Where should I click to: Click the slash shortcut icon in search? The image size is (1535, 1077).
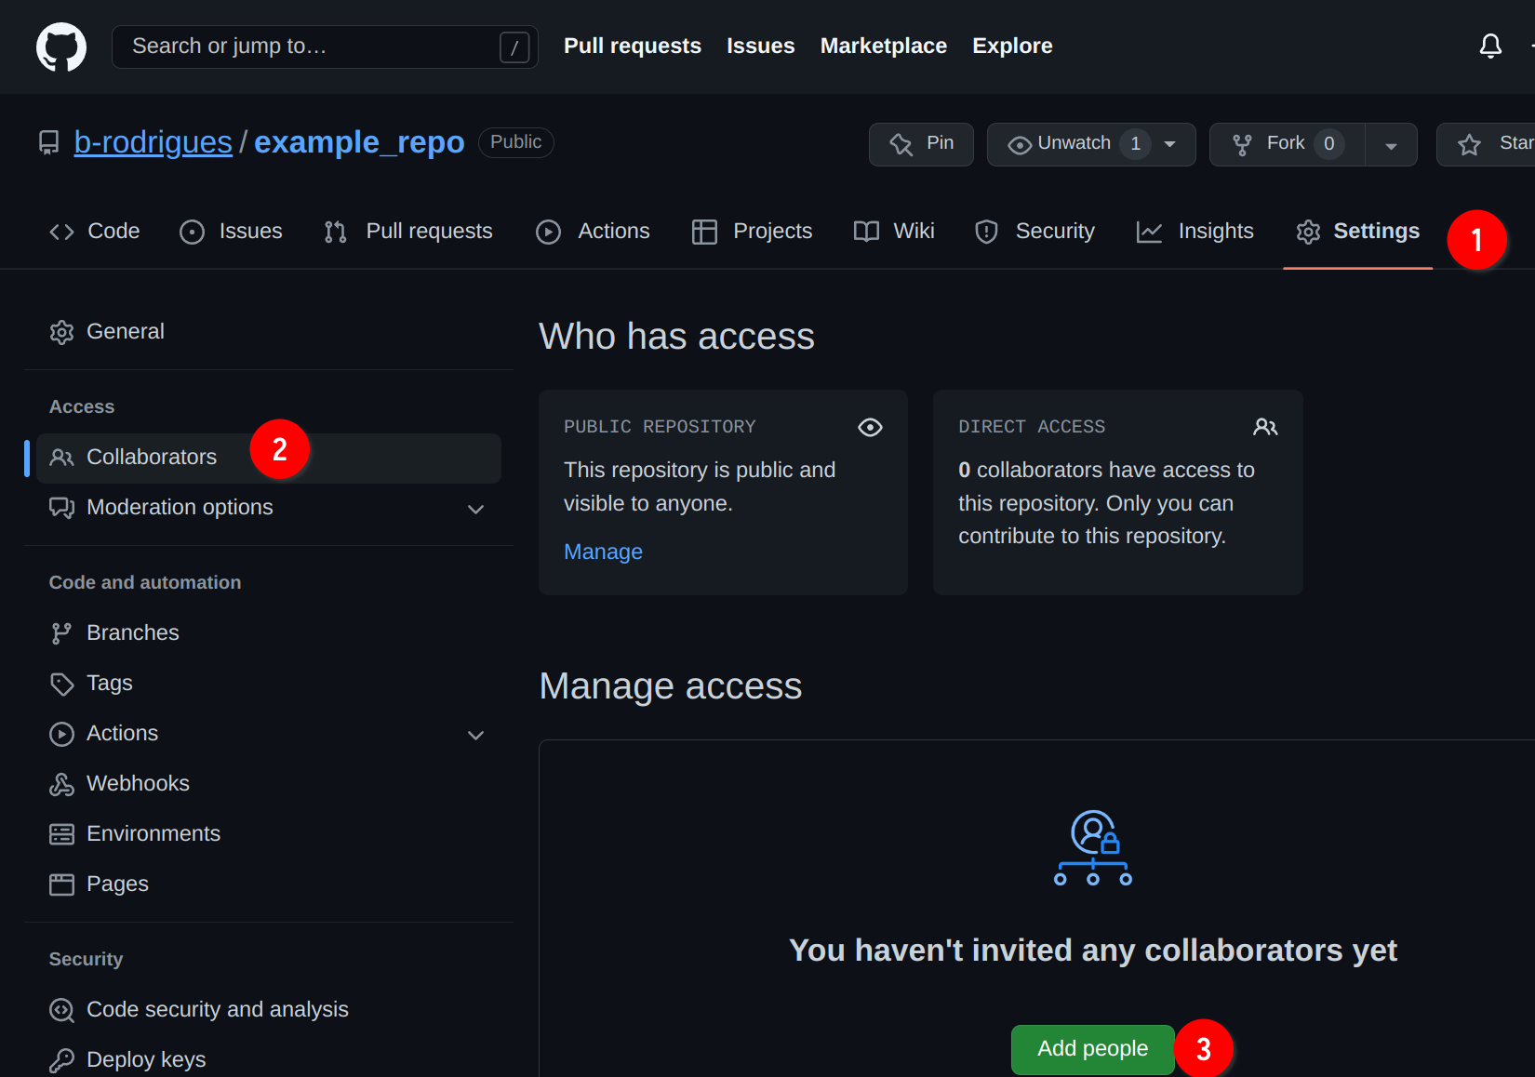pos(514,47)
